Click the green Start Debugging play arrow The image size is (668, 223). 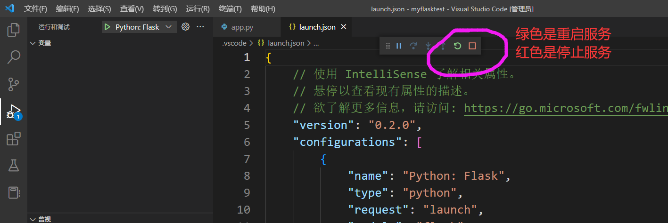(x=107, y=27)
